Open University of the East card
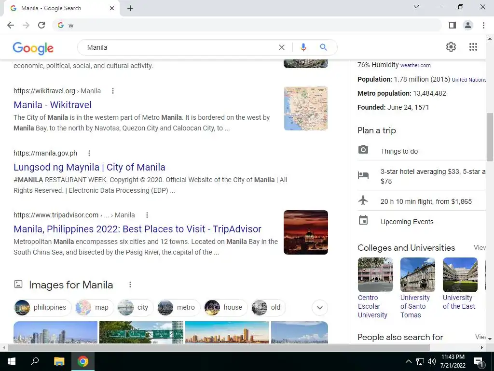Viewport: 494px width, 371px height. pos(460,284)
